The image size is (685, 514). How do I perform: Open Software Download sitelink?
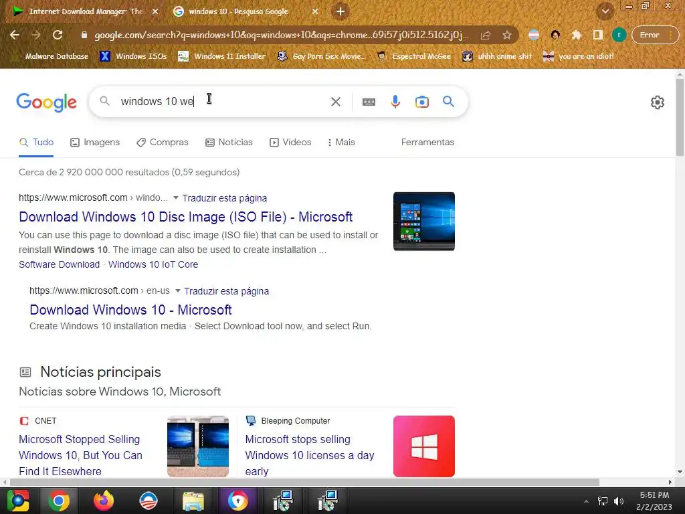(59, 264)
